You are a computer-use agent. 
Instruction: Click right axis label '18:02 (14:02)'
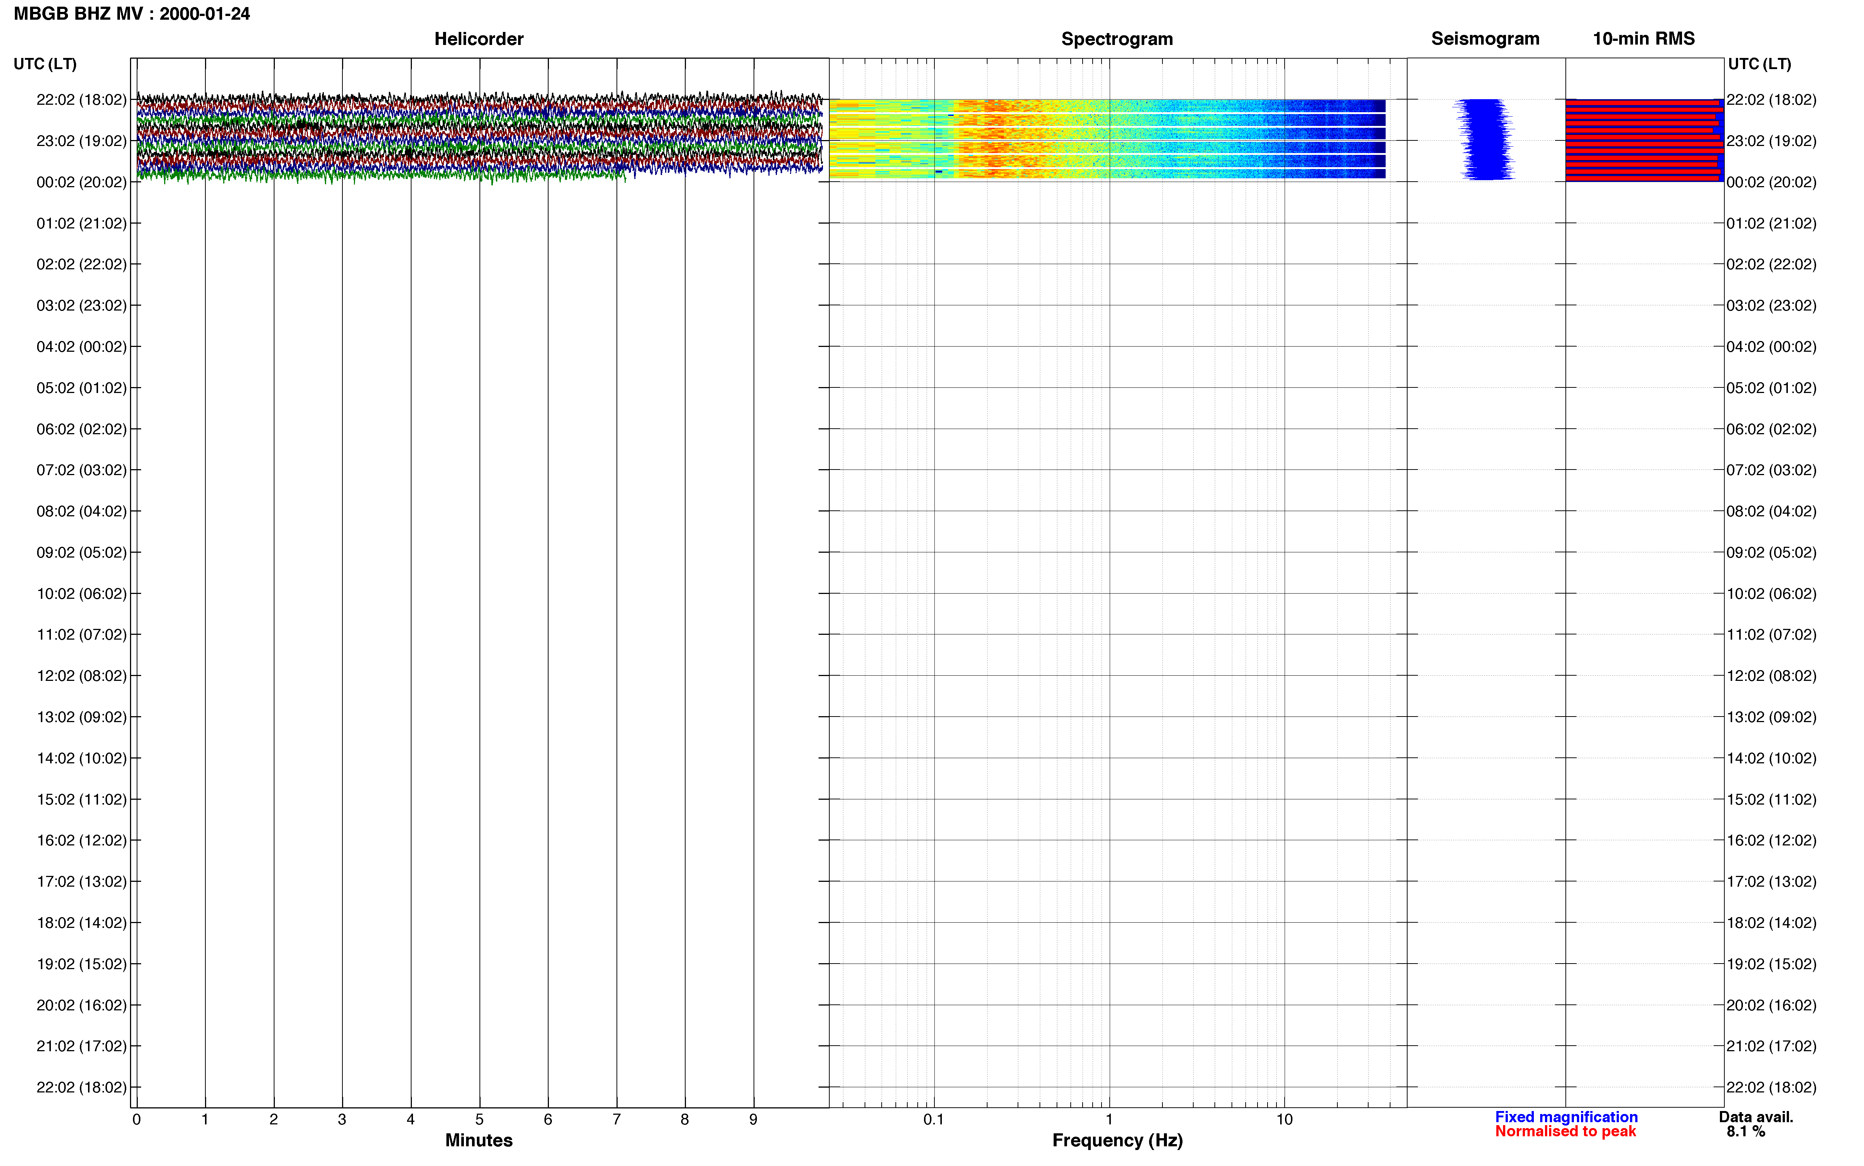tap(1772, 923)
